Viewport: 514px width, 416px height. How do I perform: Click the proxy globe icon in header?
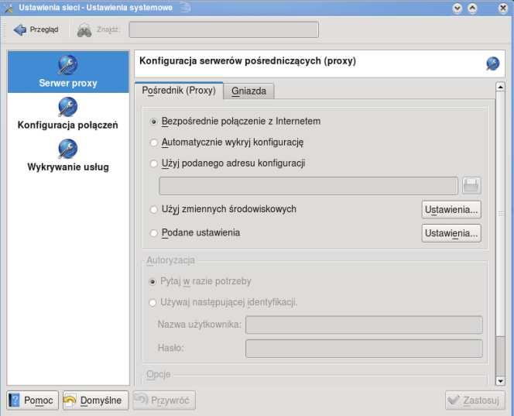492,64
